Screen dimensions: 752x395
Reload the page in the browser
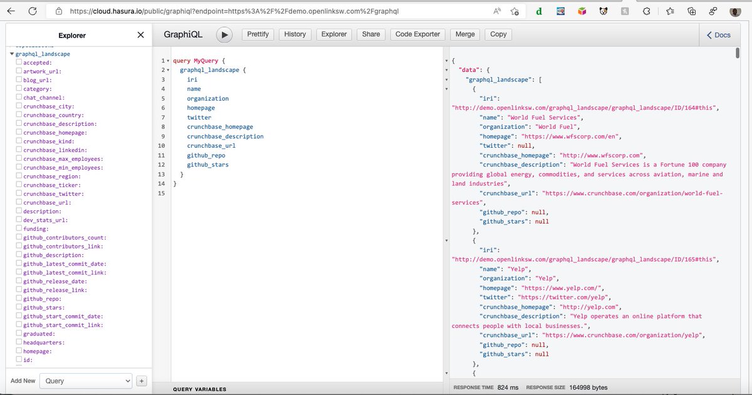pos(33,11)
